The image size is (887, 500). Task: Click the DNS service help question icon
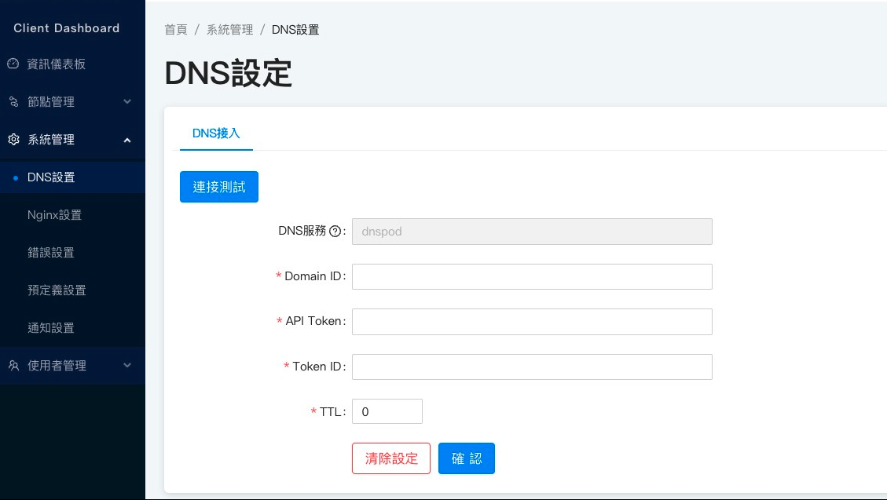(x=335, y=232)
